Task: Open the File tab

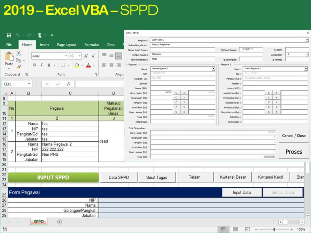Action: [9, 45]
